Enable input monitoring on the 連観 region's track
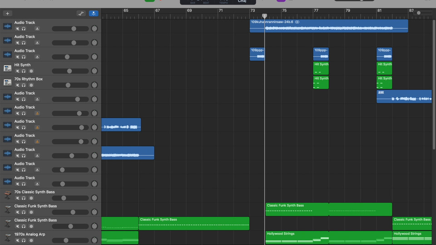Screen dimensions: 436x245 tap(37, 99)
